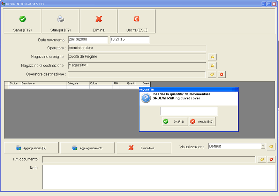Click Annulla (ESC) in Requester dialog
279x196 pixels.
click(202, 122)
